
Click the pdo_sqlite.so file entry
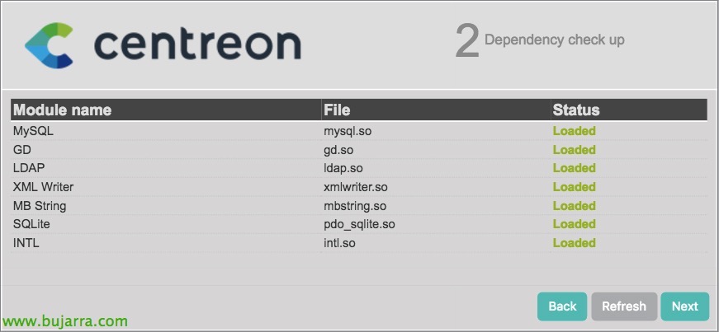[360, 224]
